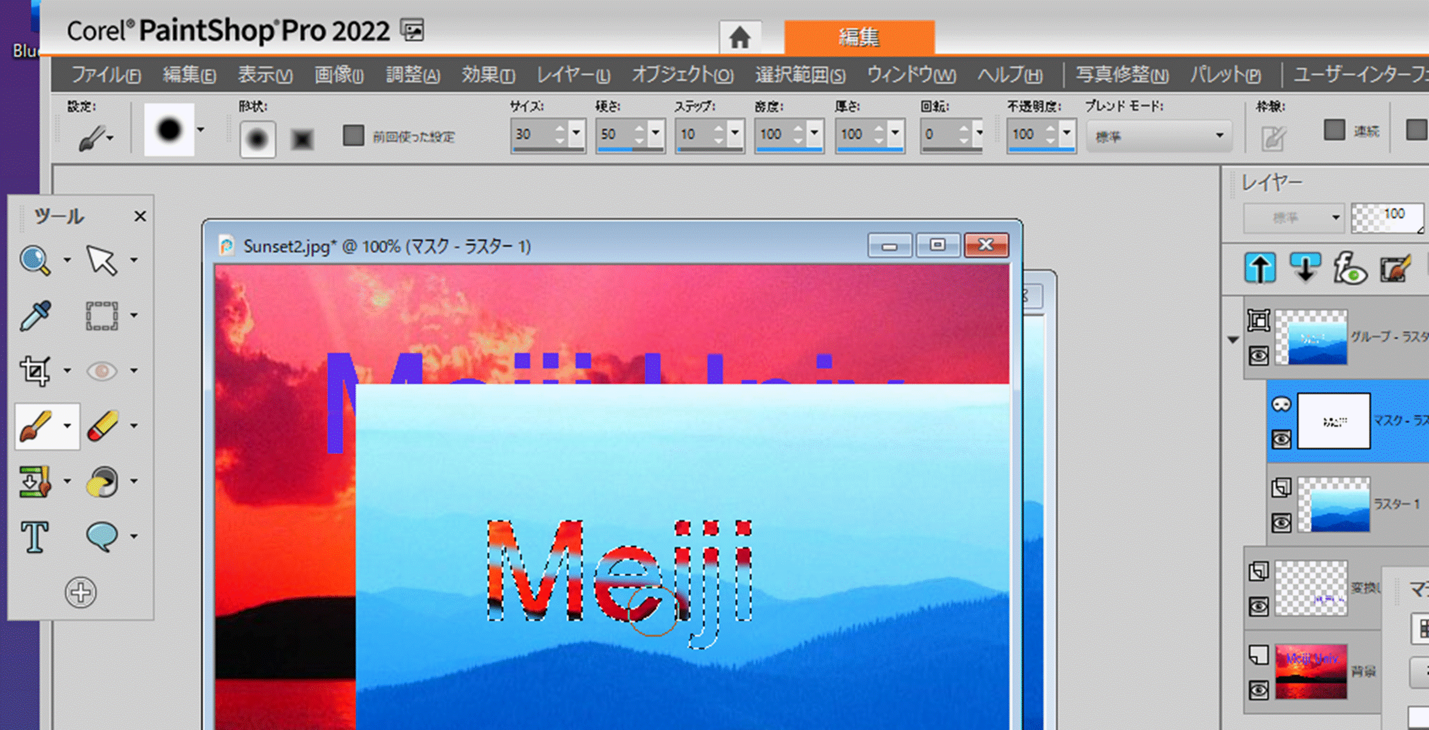Viewport: 1429px width, 730px height.
Task: Select the Red Eye tool
Action: point(101,371)
